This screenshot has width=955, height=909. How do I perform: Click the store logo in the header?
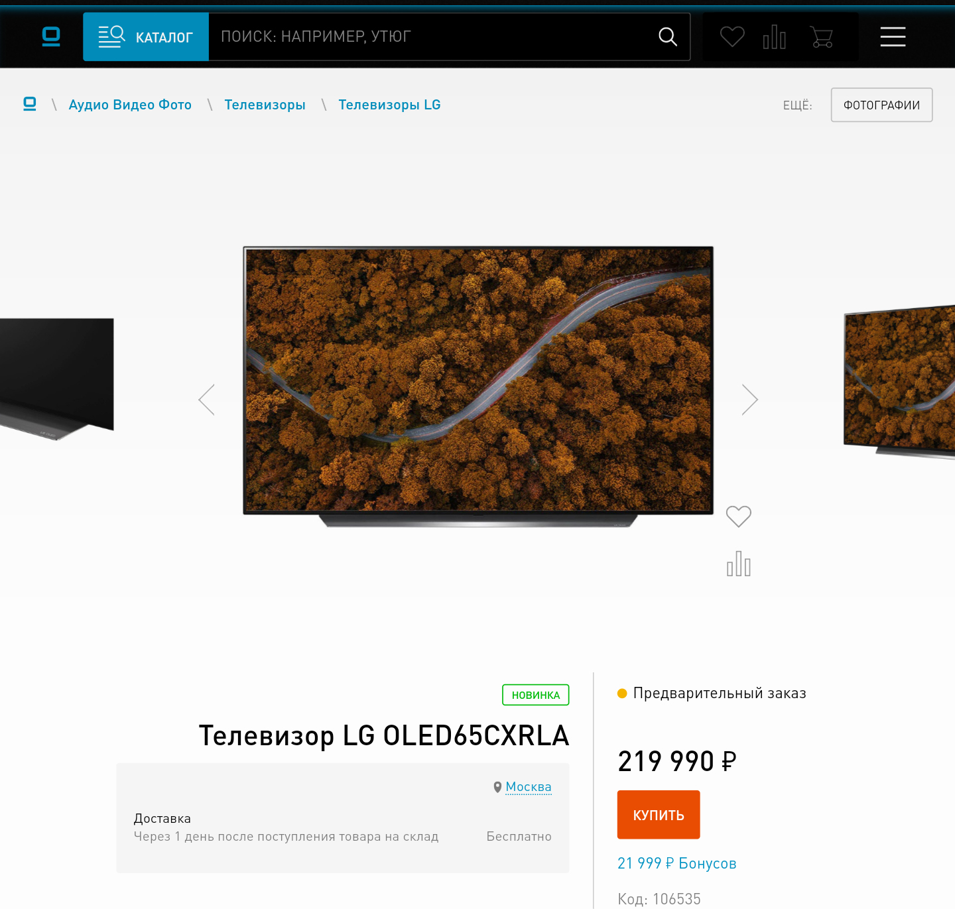click(51, 36)
